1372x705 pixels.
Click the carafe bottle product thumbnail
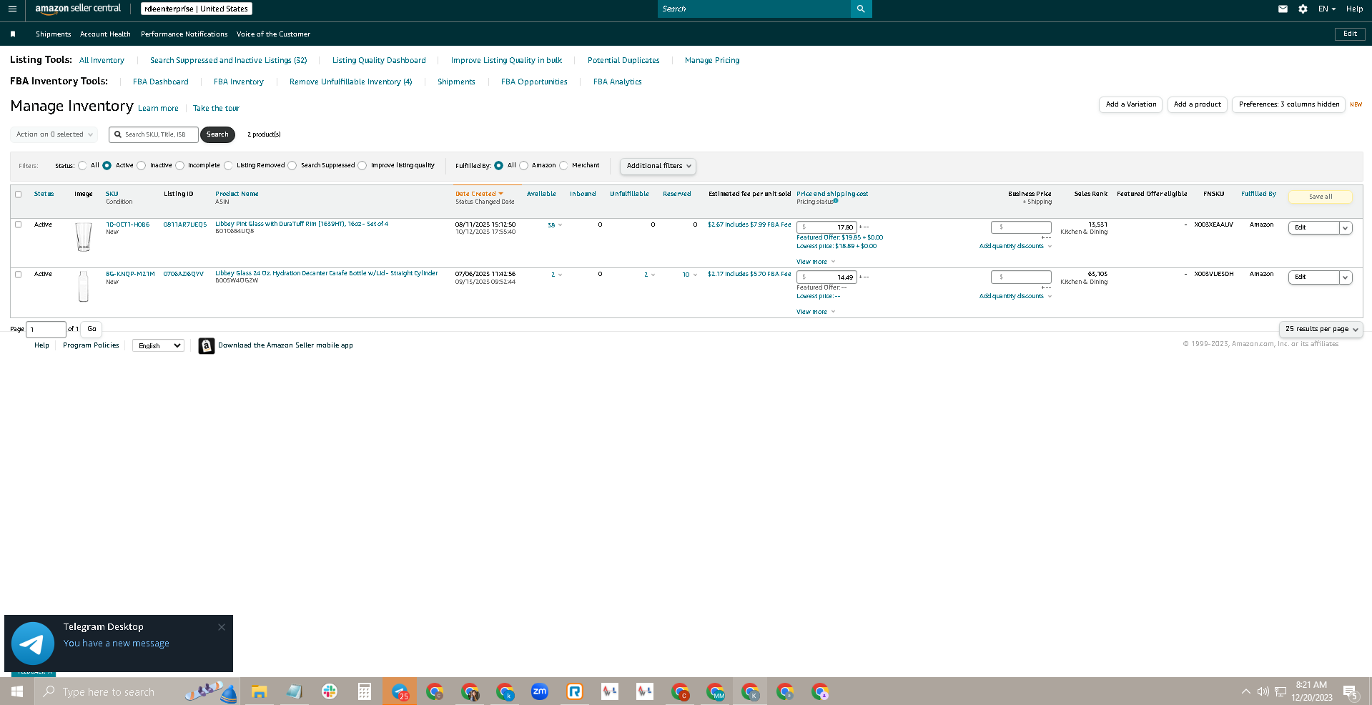coord(84,286)
